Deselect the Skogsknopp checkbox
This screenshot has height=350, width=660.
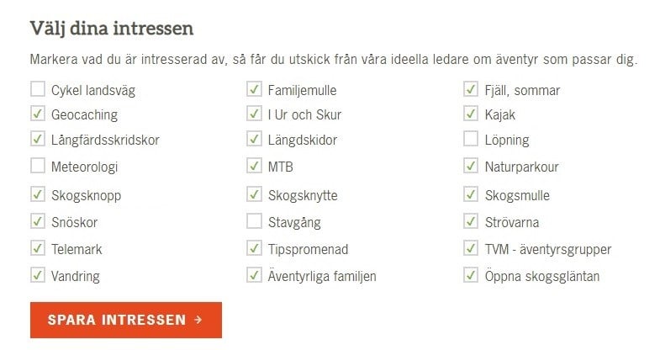(x=38, y=194)
